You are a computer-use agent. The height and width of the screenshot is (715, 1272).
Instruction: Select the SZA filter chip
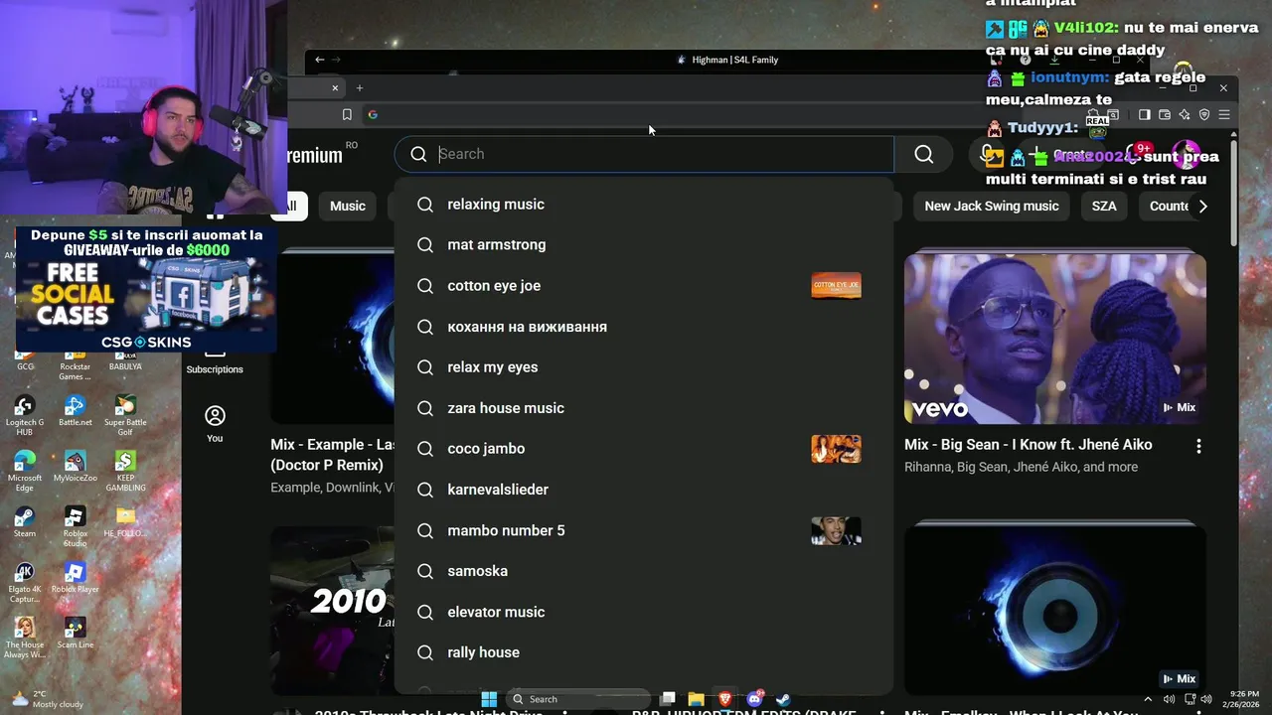1104,206
